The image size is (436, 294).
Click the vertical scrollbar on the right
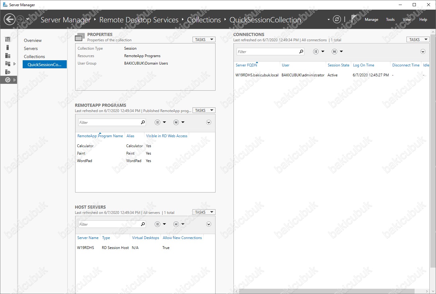433,151
